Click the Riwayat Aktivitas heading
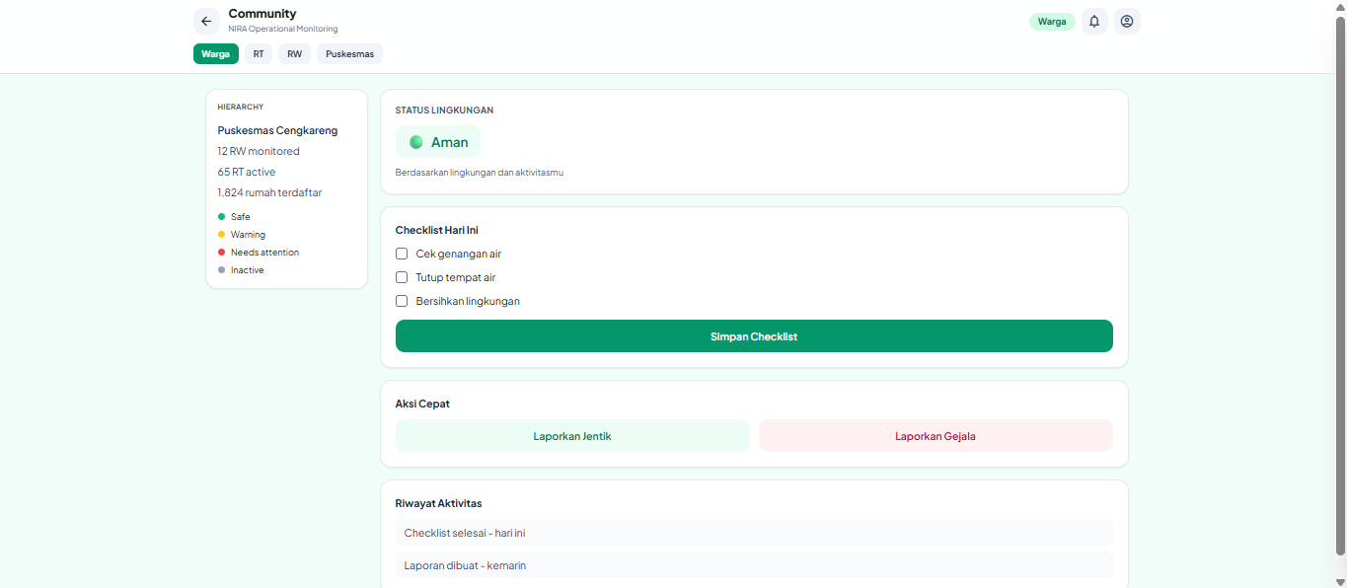The width and height of the screenshot is (1347, 588). click(x=439, y=503)
